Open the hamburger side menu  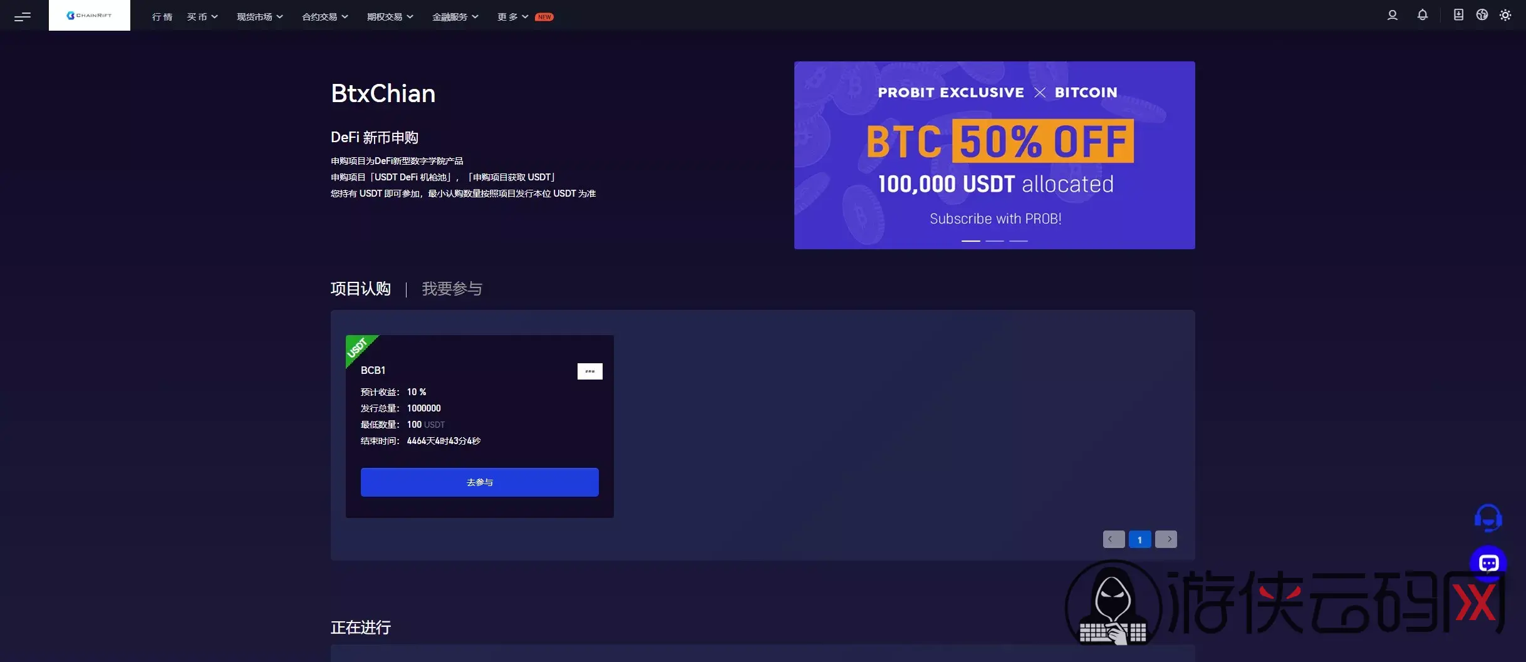pos(23,16)
